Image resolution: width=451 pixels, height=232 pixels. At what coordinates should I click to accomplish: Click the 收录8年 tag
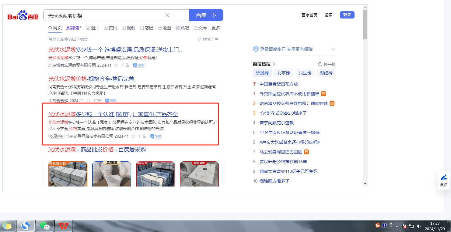[56, 136]
